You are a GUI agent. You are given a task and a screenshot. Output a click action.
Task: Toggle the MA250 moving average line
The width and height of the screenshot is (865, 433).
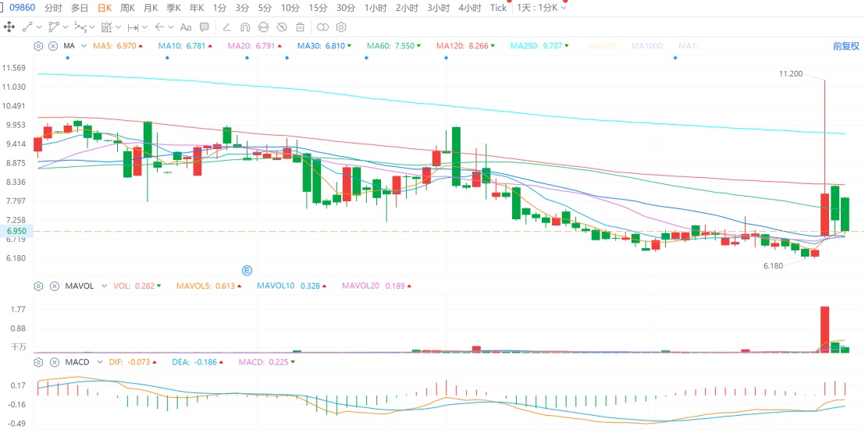(x=539, y=46)
